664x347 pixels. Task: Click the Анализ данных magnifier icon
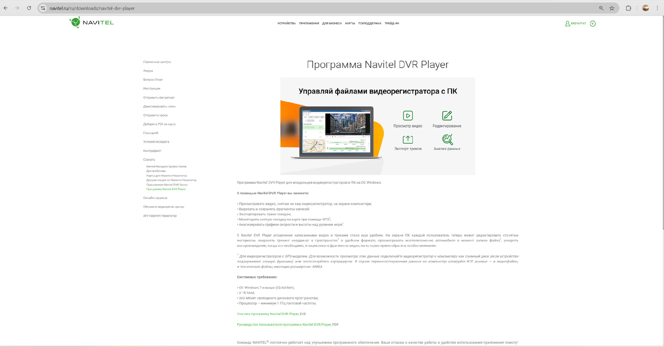[447, 139]
